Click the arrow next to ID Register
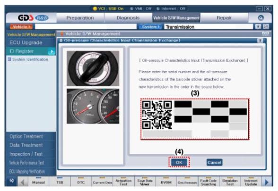The height and width of the screenshot is (191, 278). (x=52, y=51)
